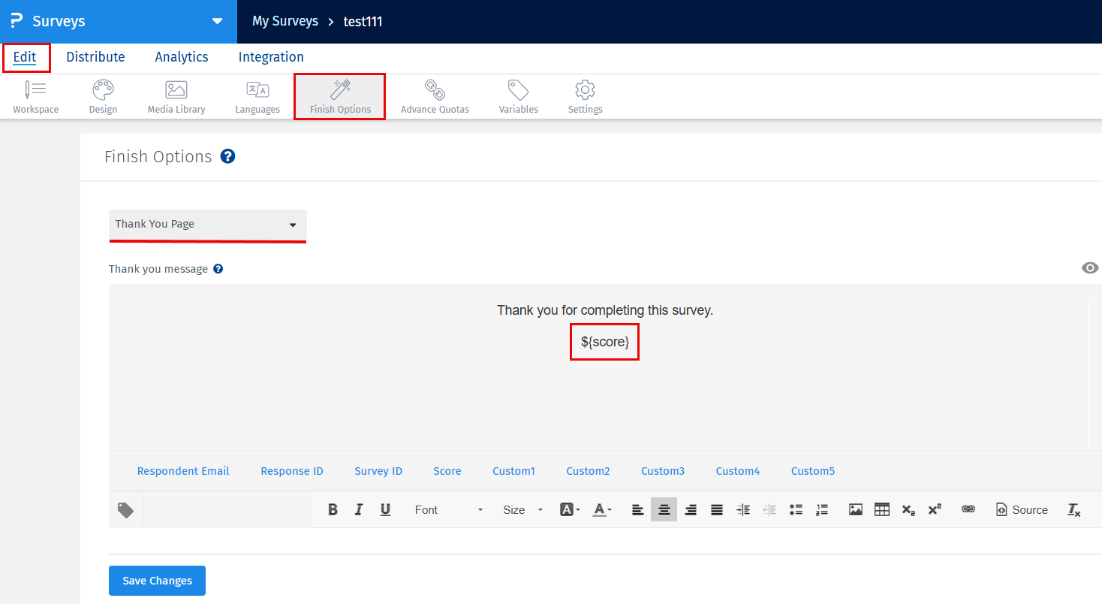Switch to the Edit tab
Image resolution: width=1102 pixels, height=604 pixels.
click(x=25, y=57)
